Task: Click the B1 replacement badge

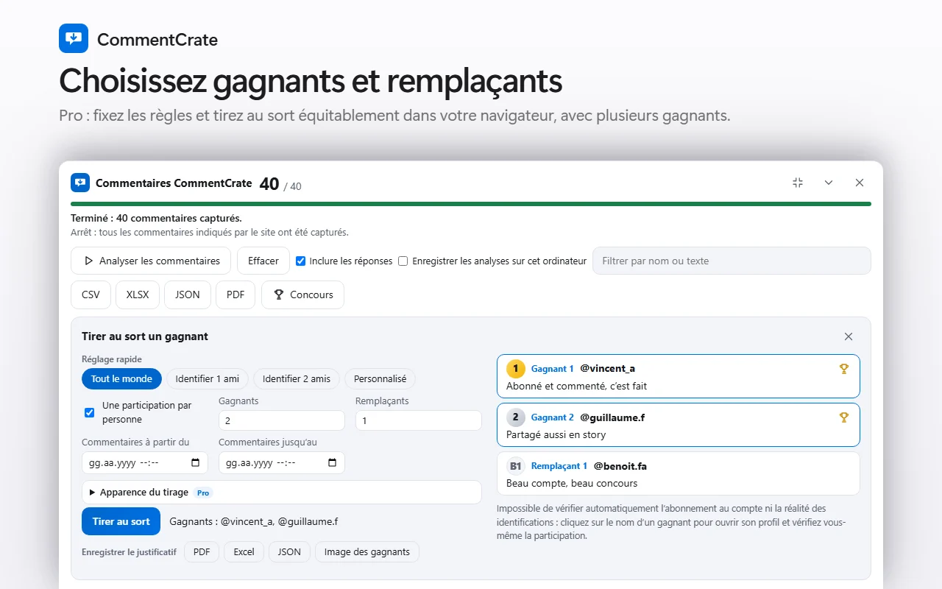Action: click(x=516, y=466)
